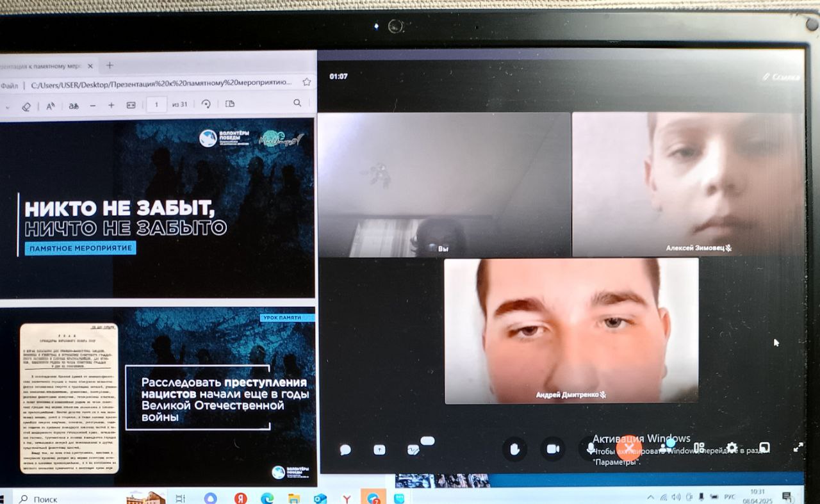
Task: Toggle page view layout in PDF toolbar
Action: coord(230,104)
